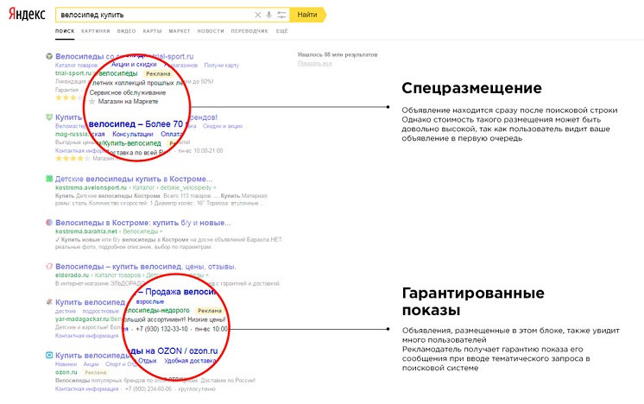Open Велосипеды – купить велосипед, цены, отзывы result

[146, 267]
